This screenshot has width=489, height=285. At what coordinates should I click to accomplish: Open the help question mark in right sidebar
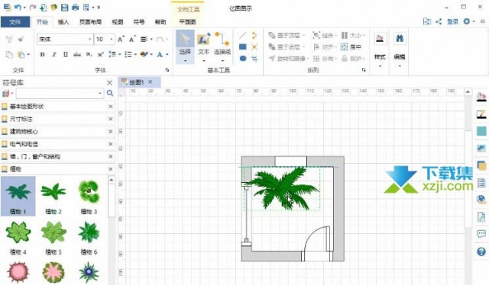(481, 251)
